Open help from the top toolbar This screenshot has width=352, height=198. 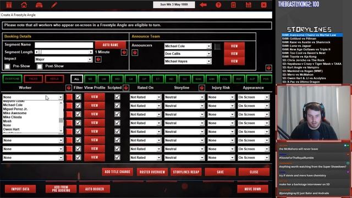point(218,5)
